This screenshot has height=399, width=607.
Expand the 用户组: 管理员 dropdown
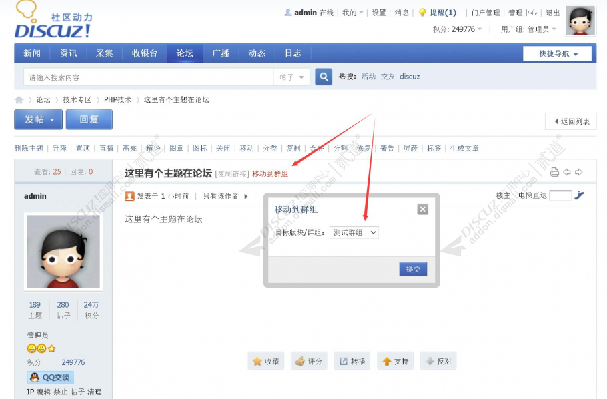(x=528, y=29)
